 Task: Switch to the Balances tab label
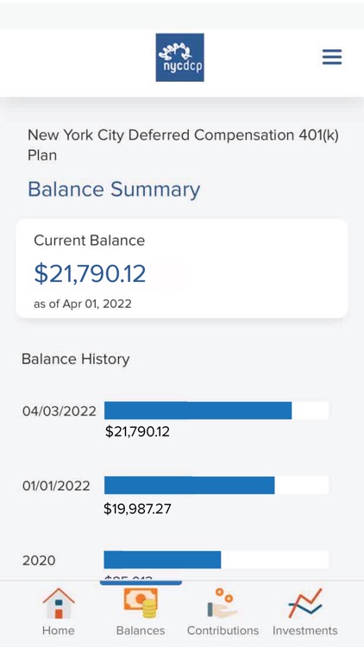[x=141, y=631]
